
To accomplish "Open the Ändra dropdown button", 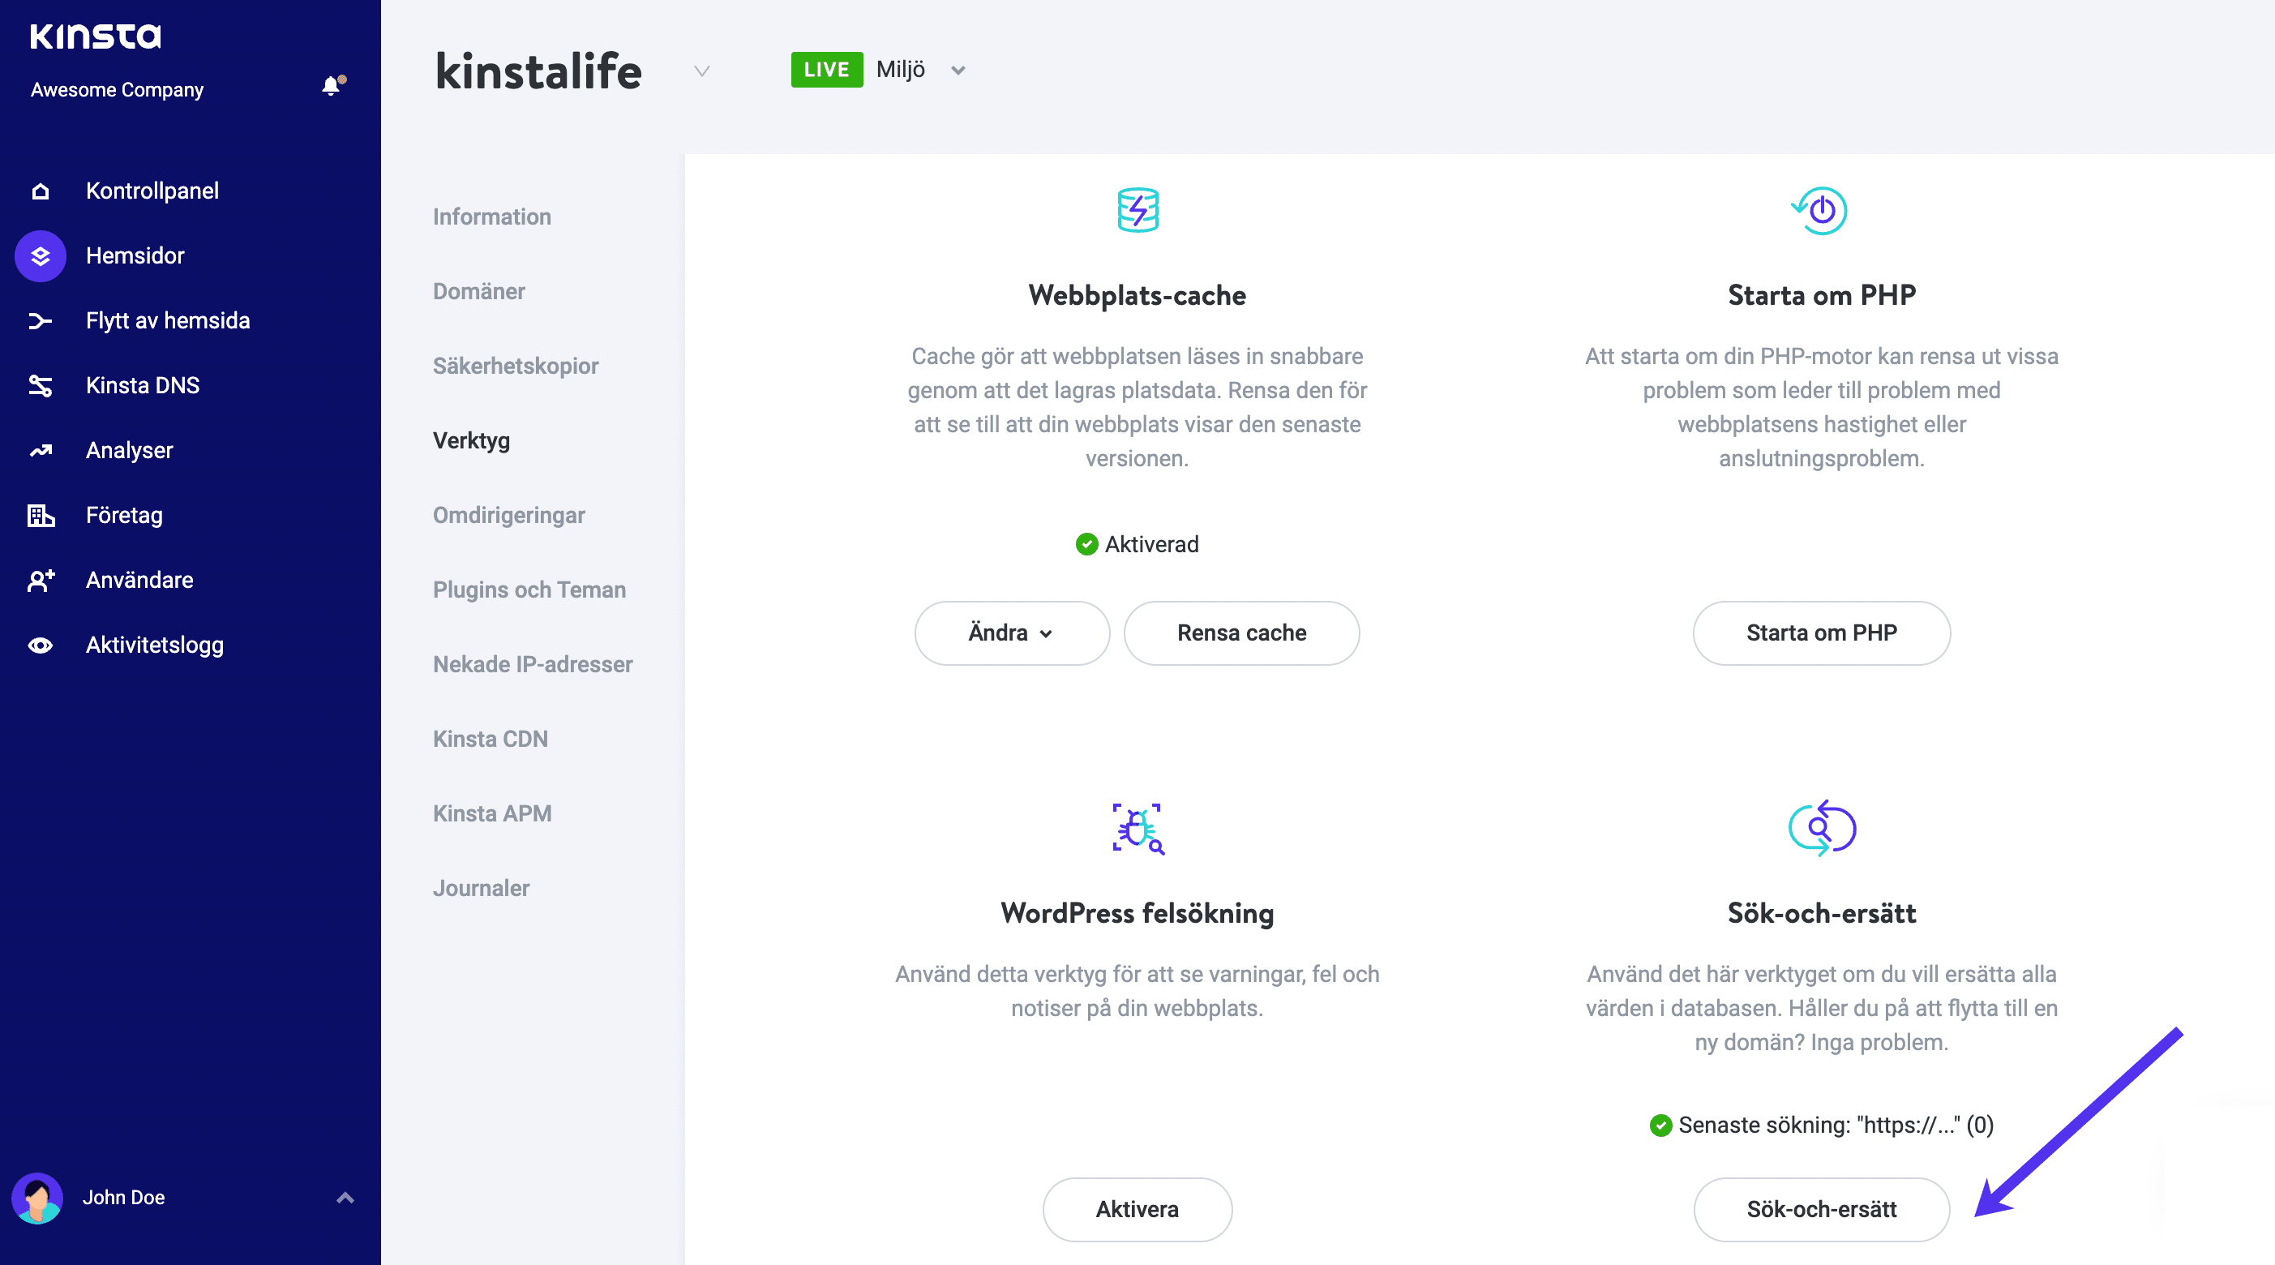I will 1012,633.
